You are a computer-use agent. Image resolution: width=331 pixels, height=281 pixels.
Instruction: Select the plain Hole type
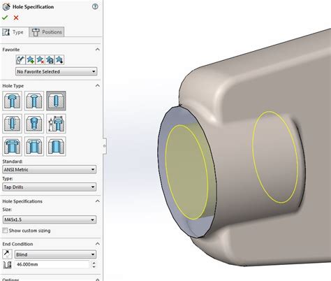click(x=56, y=101)
